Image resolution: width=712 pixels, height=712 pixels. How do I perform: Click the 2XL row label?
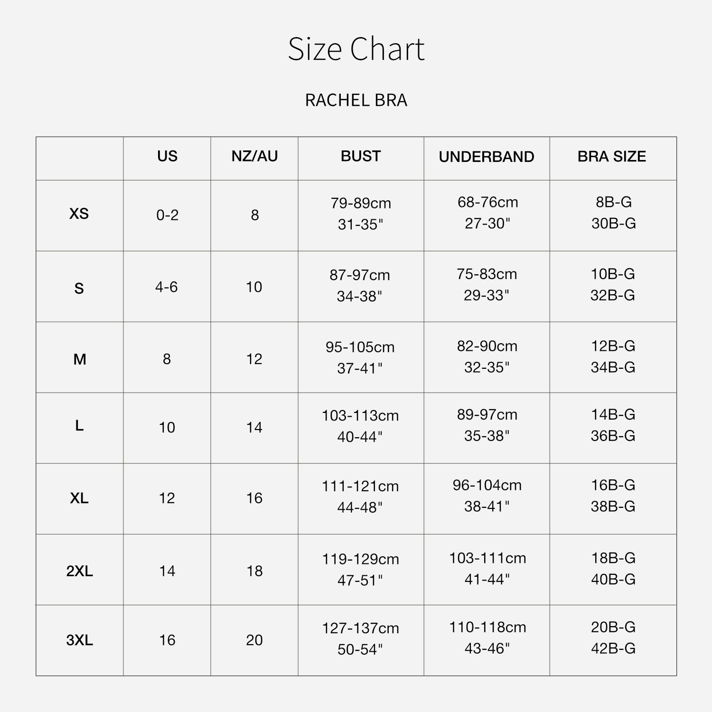(80, 571)
